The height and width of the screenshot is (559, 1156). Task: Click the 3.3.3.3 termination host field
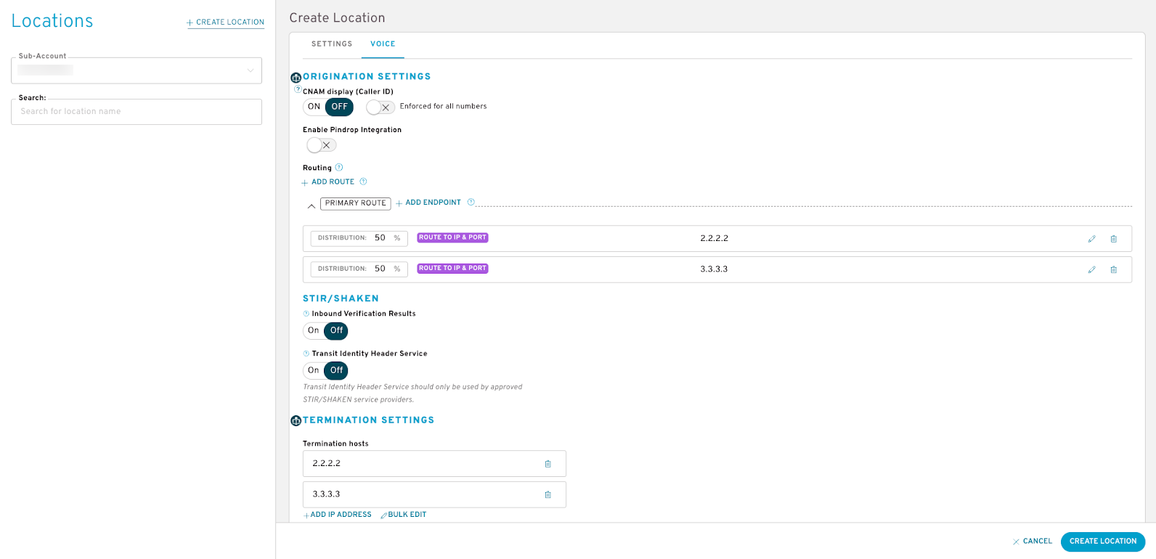(x=434, y=494)
